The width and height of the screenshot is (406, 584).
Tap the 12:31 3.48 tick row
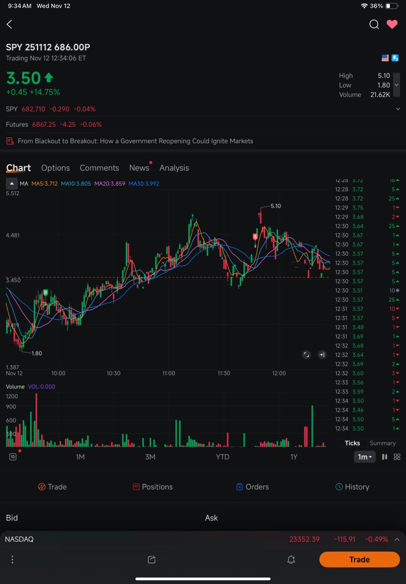point(368,327)
